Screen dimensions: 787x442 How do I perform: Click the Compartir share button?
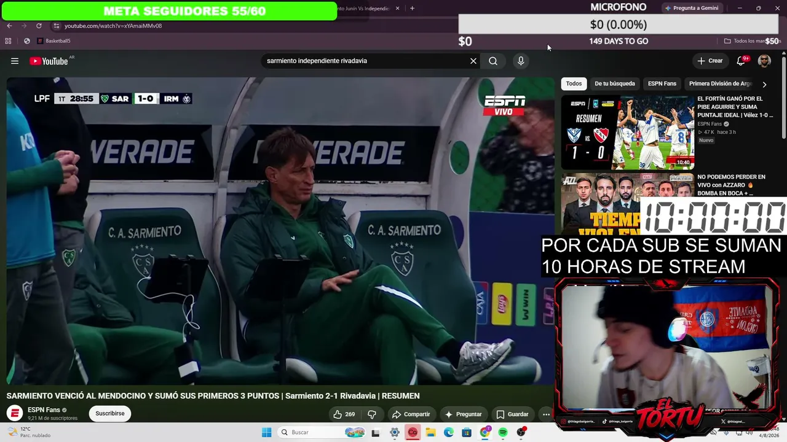click(x=411, y=414)
